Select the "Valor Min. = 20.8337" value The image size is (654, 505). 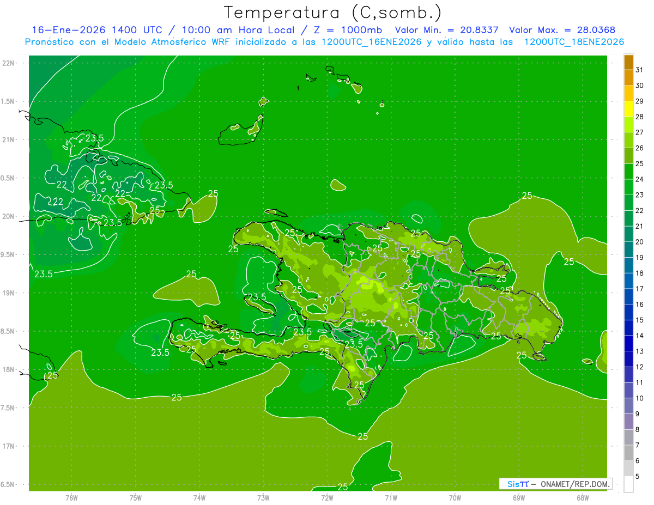pos(446,30)
